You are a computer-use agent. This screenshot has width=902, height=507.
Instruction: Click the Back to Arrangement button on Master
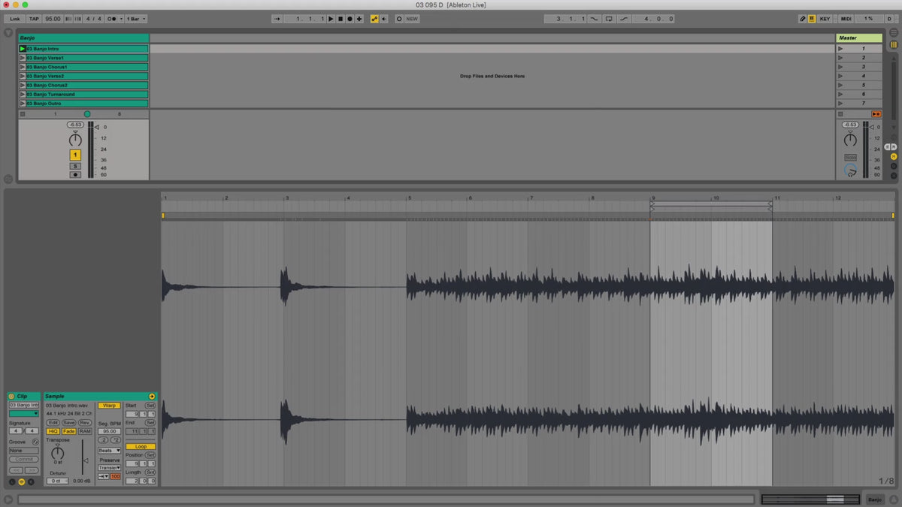pos(876,113)
